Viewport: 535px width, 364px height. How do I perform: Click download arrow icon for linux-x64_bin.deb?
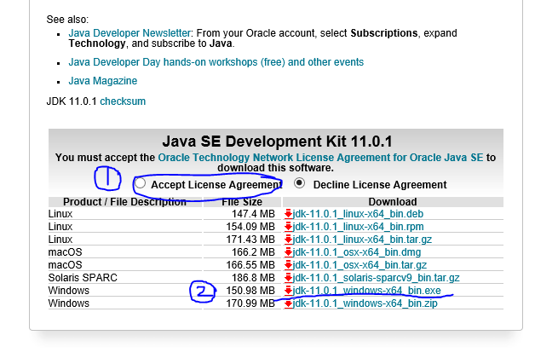(x=288, y=214)
